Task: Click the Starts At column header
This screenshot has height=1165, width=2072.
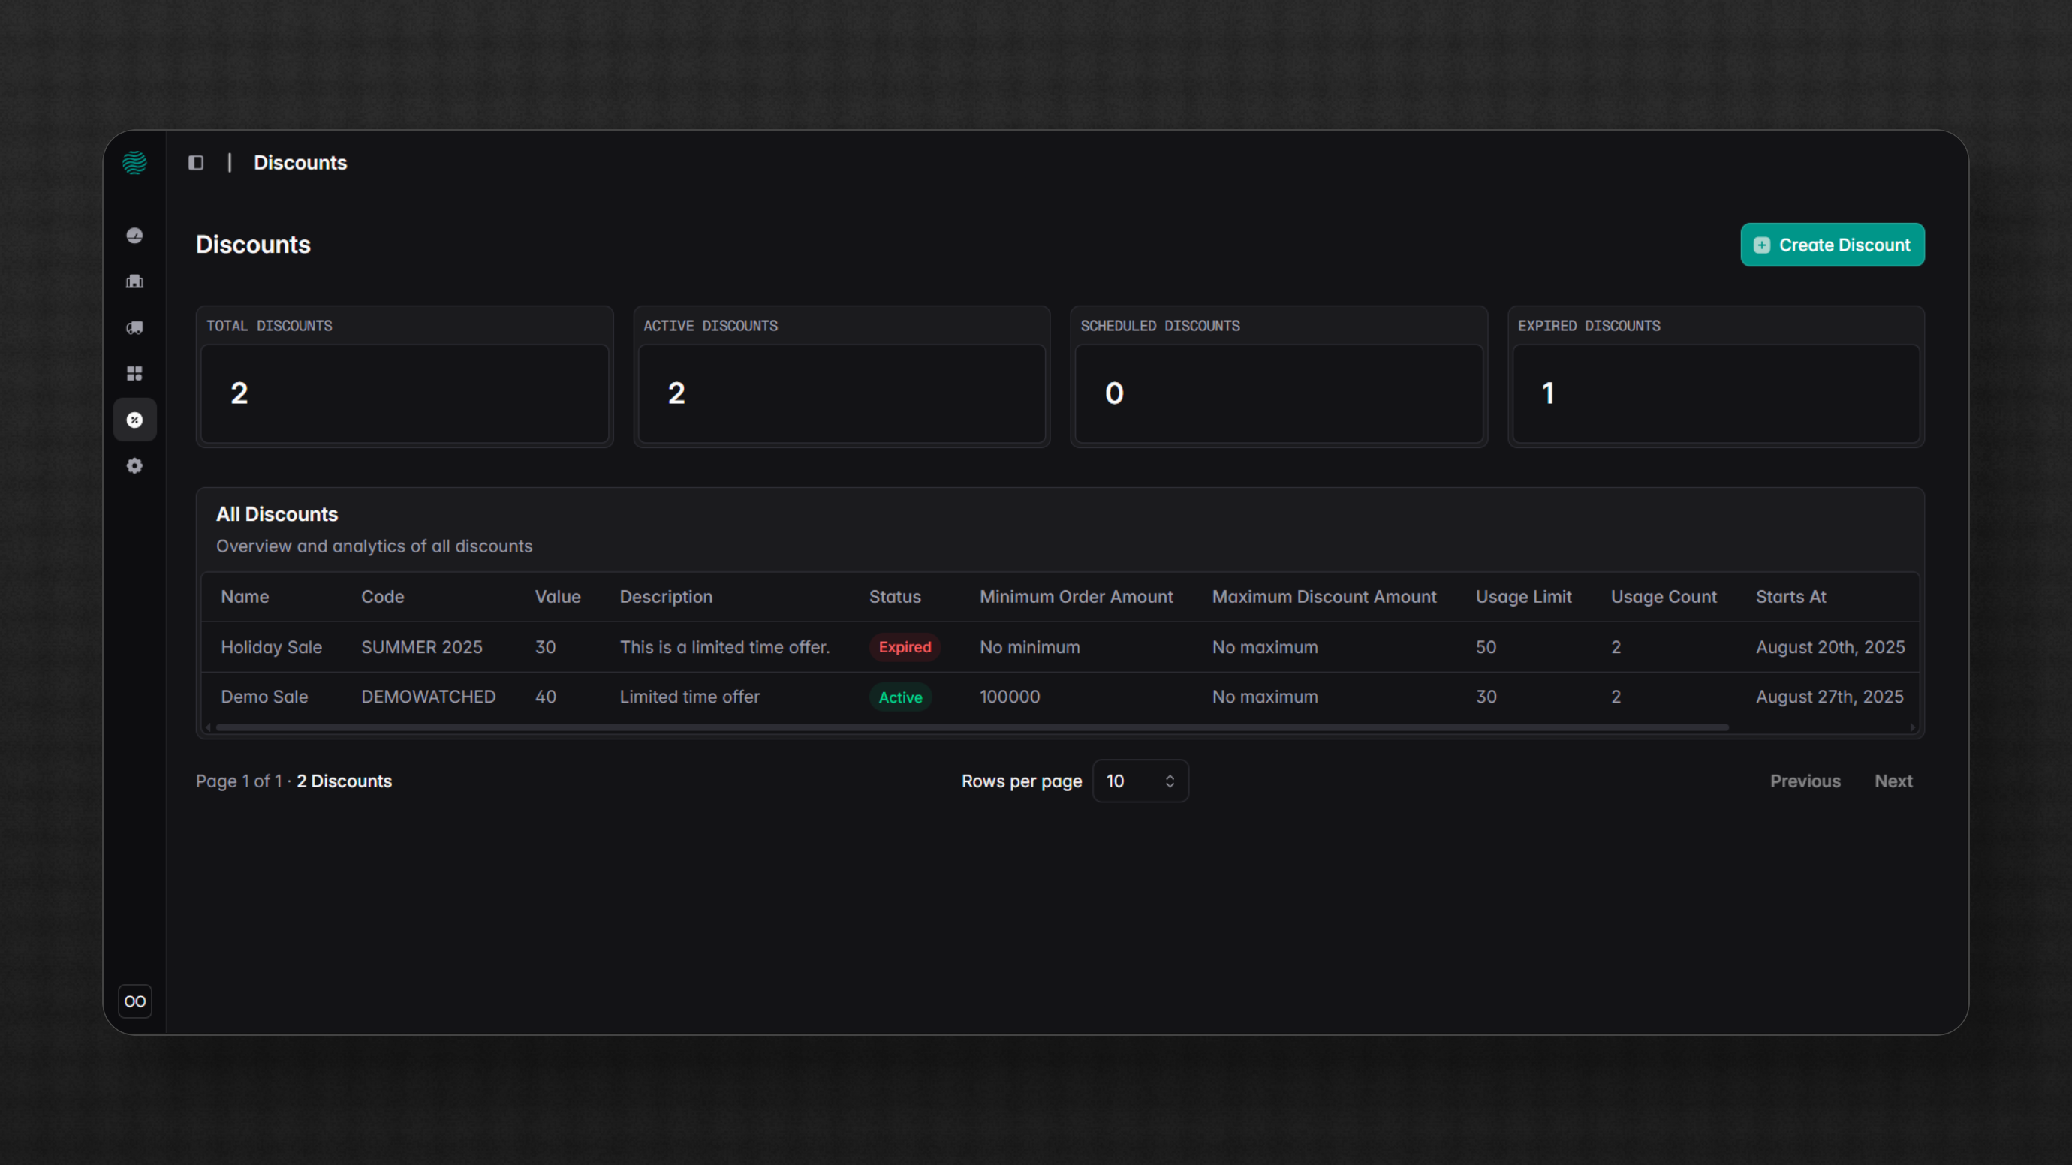Action: [x=1790, y=597]
